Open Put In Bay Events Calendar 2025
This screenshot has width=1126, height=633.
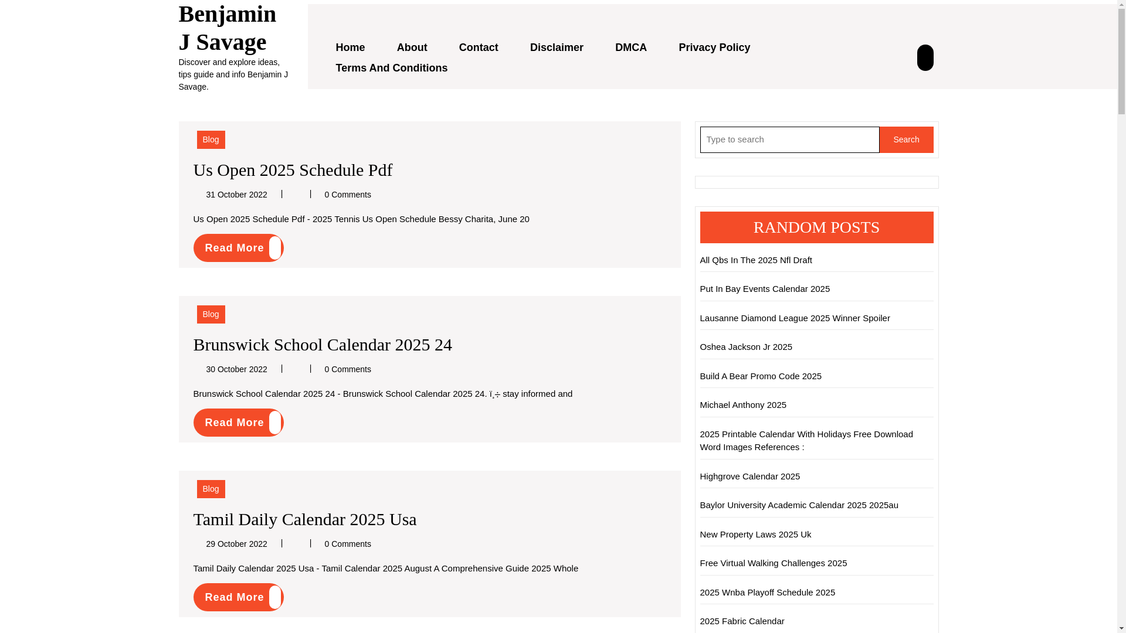[x=765, y=289]
